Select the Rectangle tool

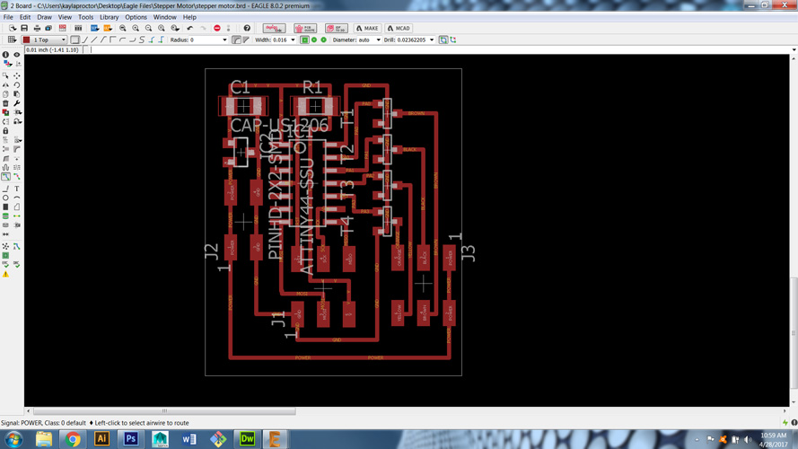5,207
